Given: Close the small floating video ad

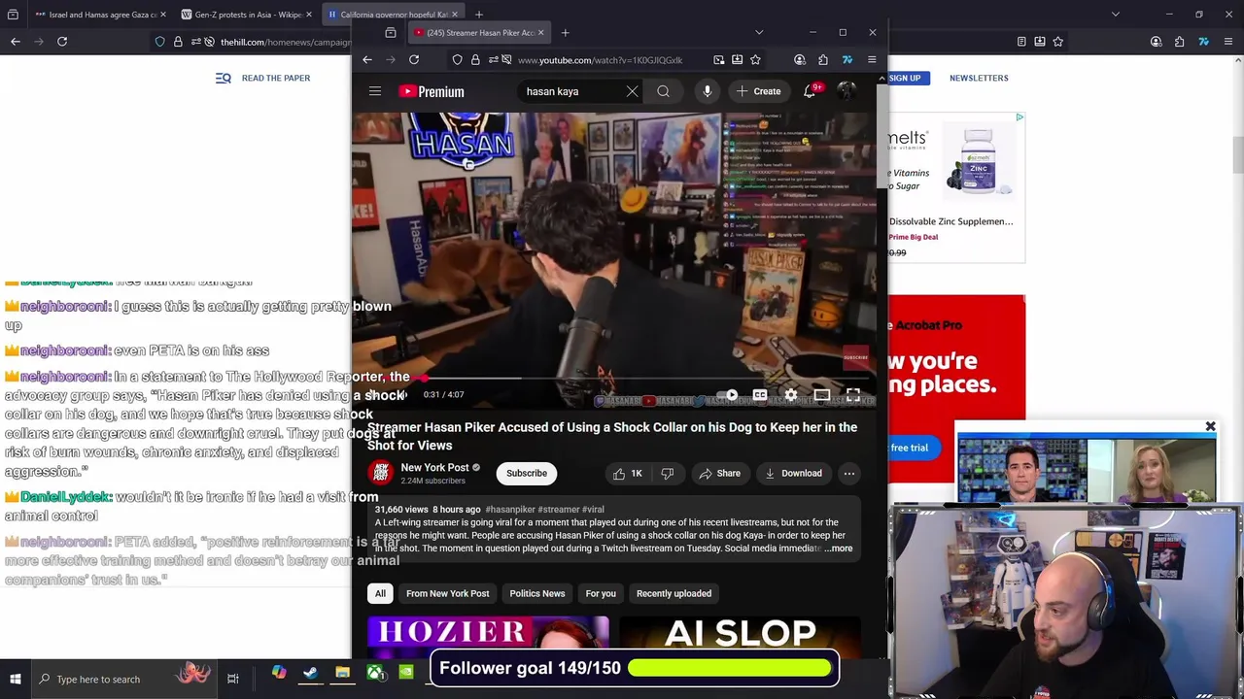Looking at the screenshot, I should tap(1211, 426).
